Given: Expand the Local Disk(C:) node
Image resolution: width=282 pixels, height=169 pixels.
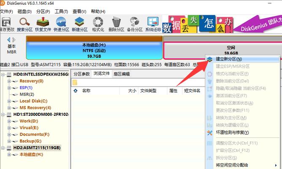Looking at the screenshot, I should [x=9, y=101].
